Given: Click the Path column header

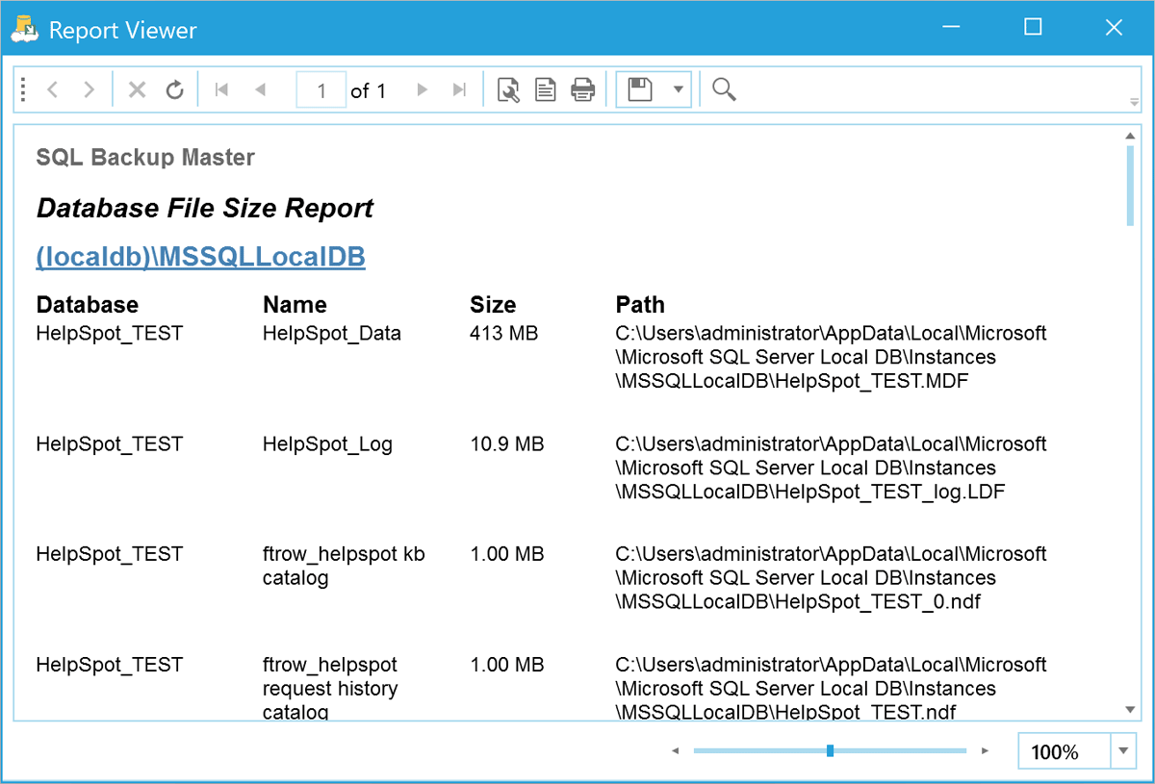Looking at the screenshot, I should [640, 305].
